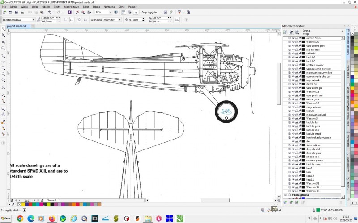Click the Print icon

[22, 12]
